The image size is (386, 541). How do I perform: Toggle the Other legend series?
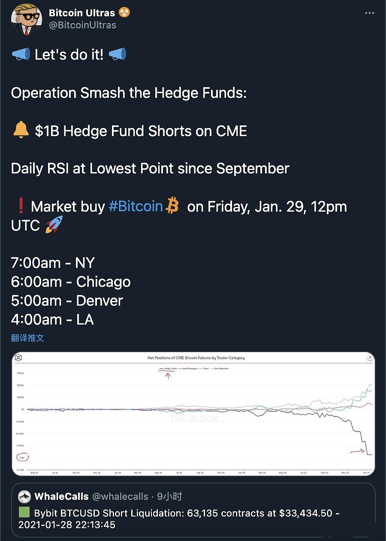[205, 368]
